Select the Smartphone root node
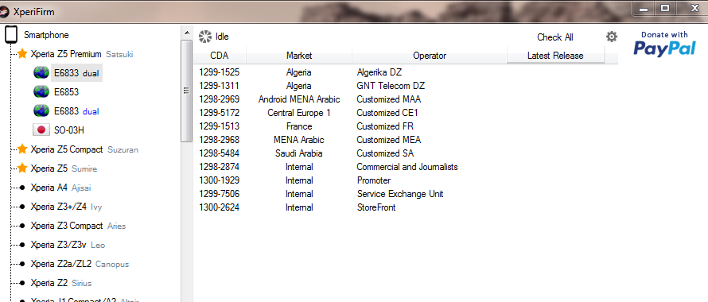The height and width of the screenshot is (302, 708). (x=46, y=35)
